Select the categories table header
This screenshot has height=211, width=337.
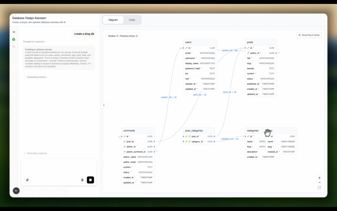click(255, 131)
